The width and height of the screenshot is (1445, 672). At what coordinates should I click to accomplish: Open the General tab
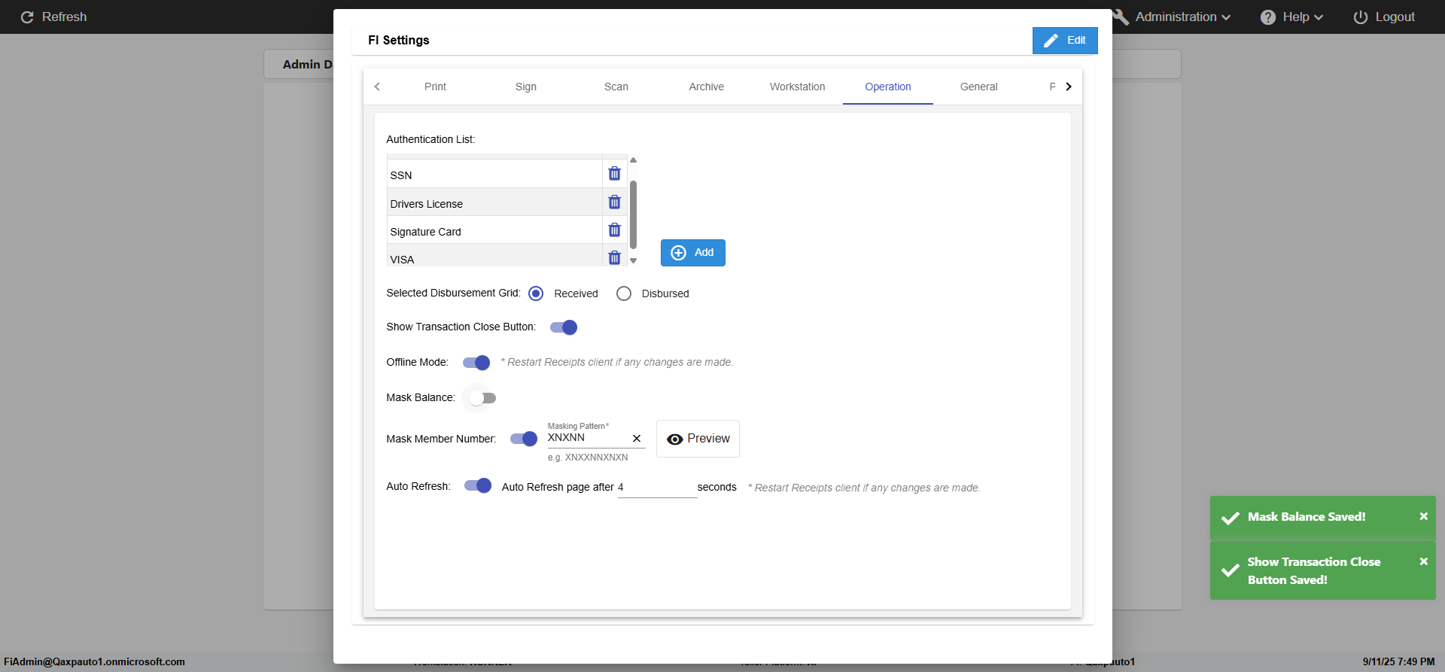(x=978, y=87)
